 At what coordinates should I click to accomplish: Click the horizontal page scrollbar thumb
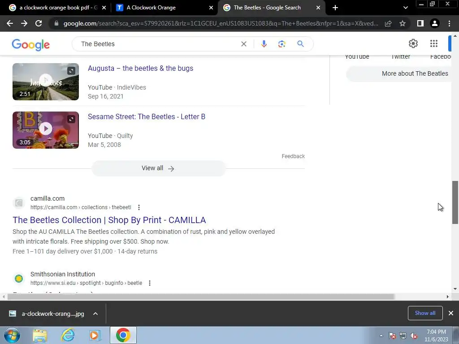point(201,297)
